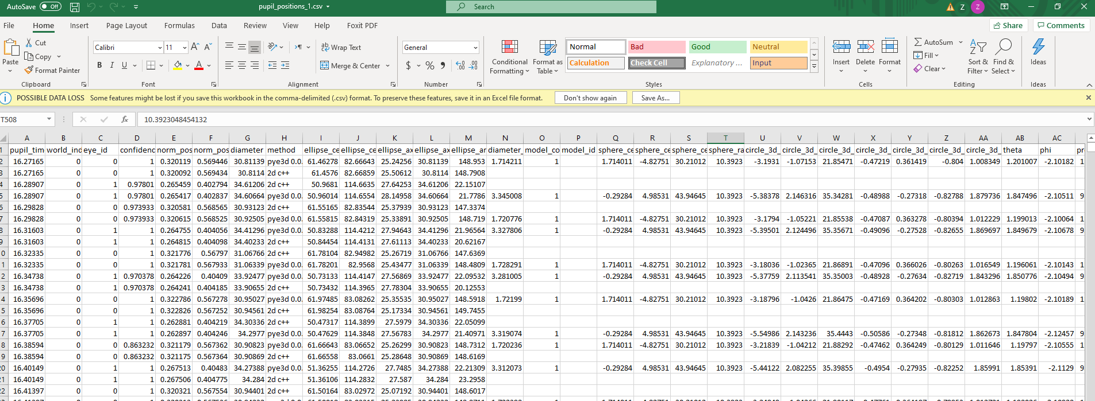
Task: Open the Comments button
Action: coord(1061,25)
